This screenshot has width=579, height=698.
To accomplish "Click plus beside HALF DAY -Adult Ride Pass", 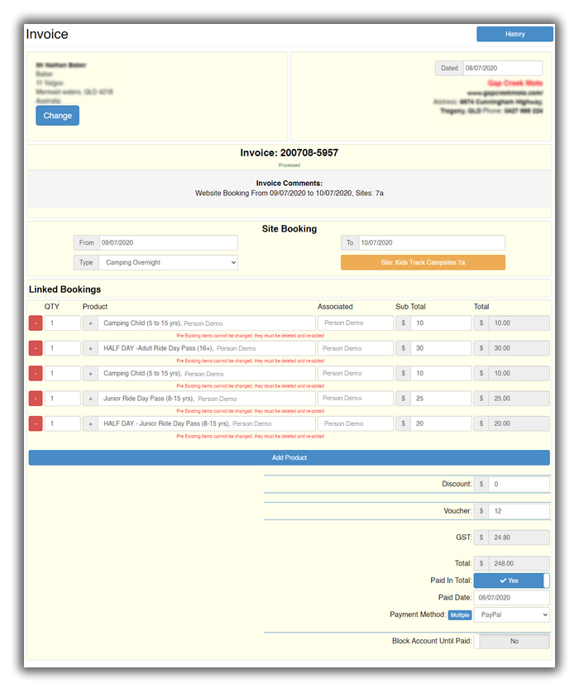I will 90,348.
